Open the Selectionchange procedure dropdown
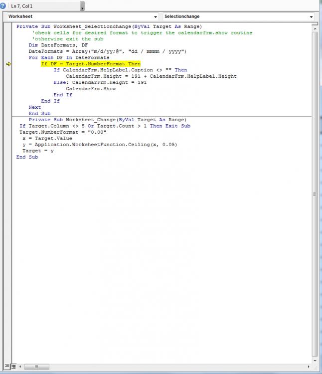Screen dimensions: 322x374 tap(238, 16)
